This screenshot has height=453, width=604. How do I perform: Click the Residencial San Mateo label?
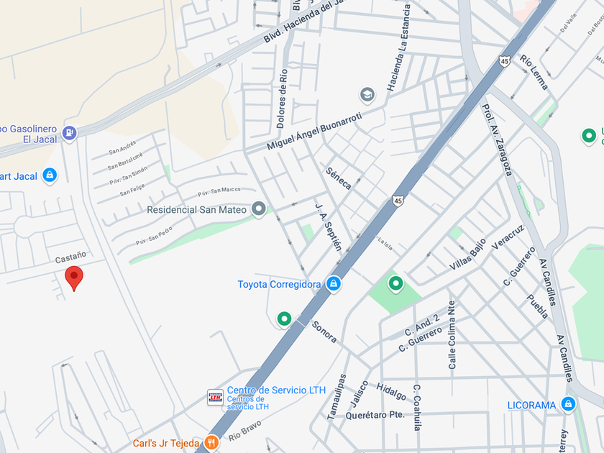(196, 209)
